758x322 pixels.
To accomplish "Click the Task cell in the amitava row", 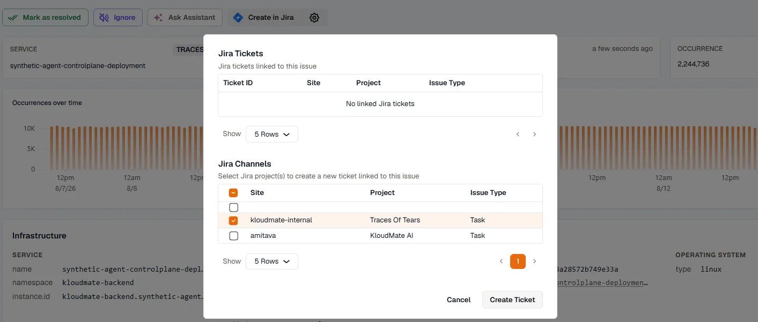I will (x=477, y=236).
